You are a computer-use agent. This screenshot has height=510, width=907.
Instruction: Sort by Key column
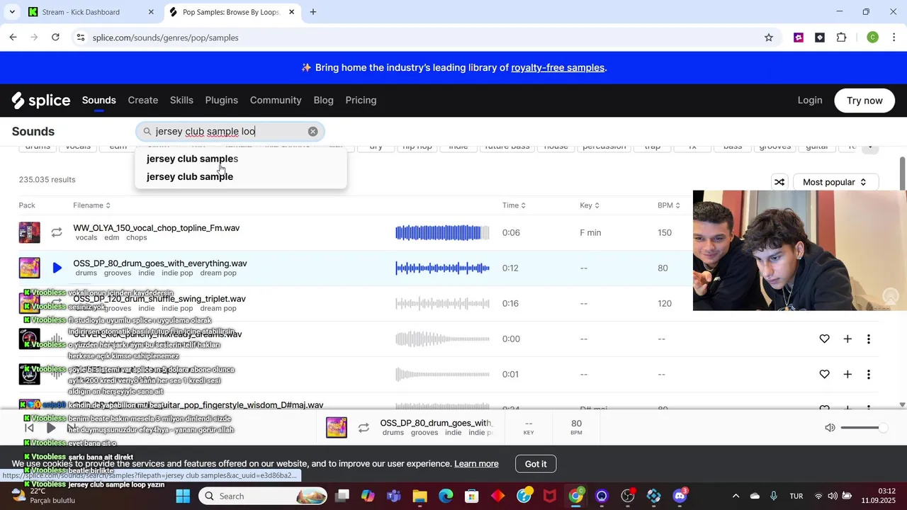tap(590, 205)
